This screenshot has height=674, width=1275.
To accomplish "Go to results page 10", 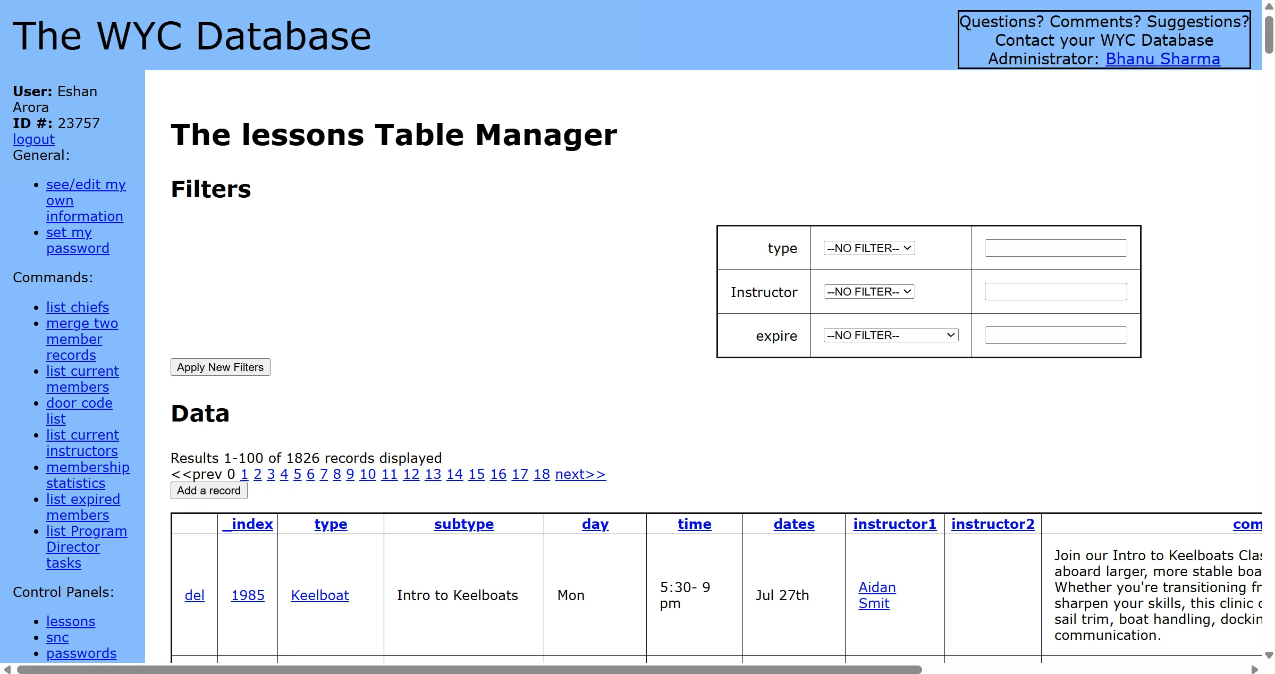I will [367, 474].
